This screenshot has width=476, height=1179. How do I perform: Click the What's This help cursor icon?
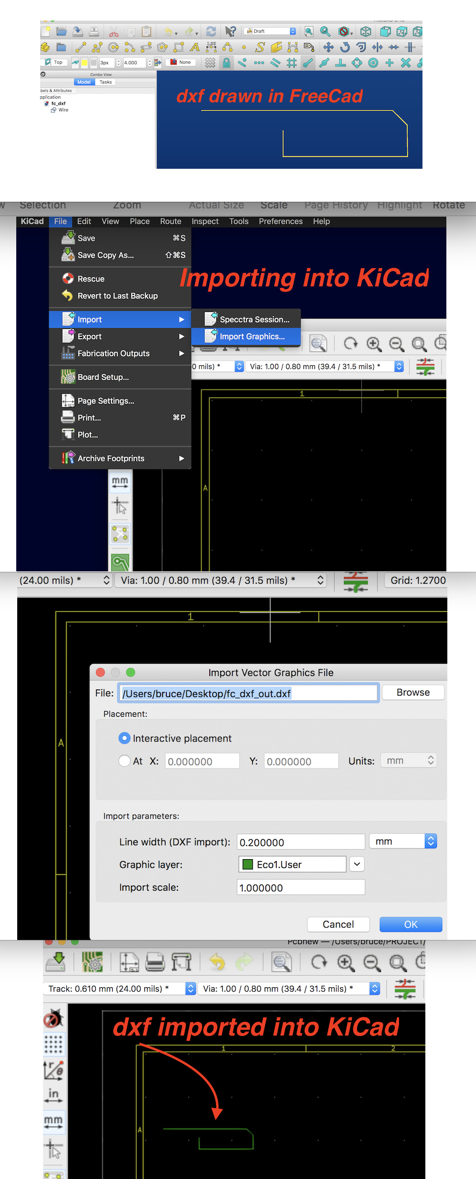(230, 32)
